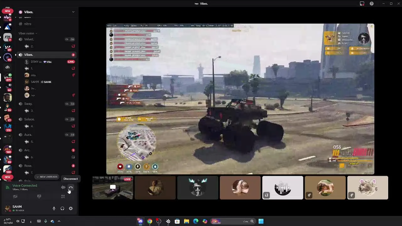Open the Help question mark icon
This screenshot has height=226, width=402.
pyautogui.click(x=372, y=4)
